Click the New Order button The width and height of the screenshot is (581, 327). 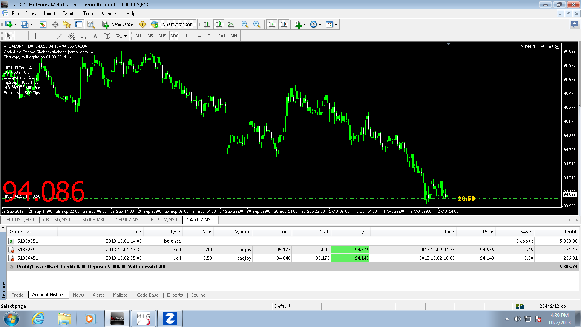[119, 24]
